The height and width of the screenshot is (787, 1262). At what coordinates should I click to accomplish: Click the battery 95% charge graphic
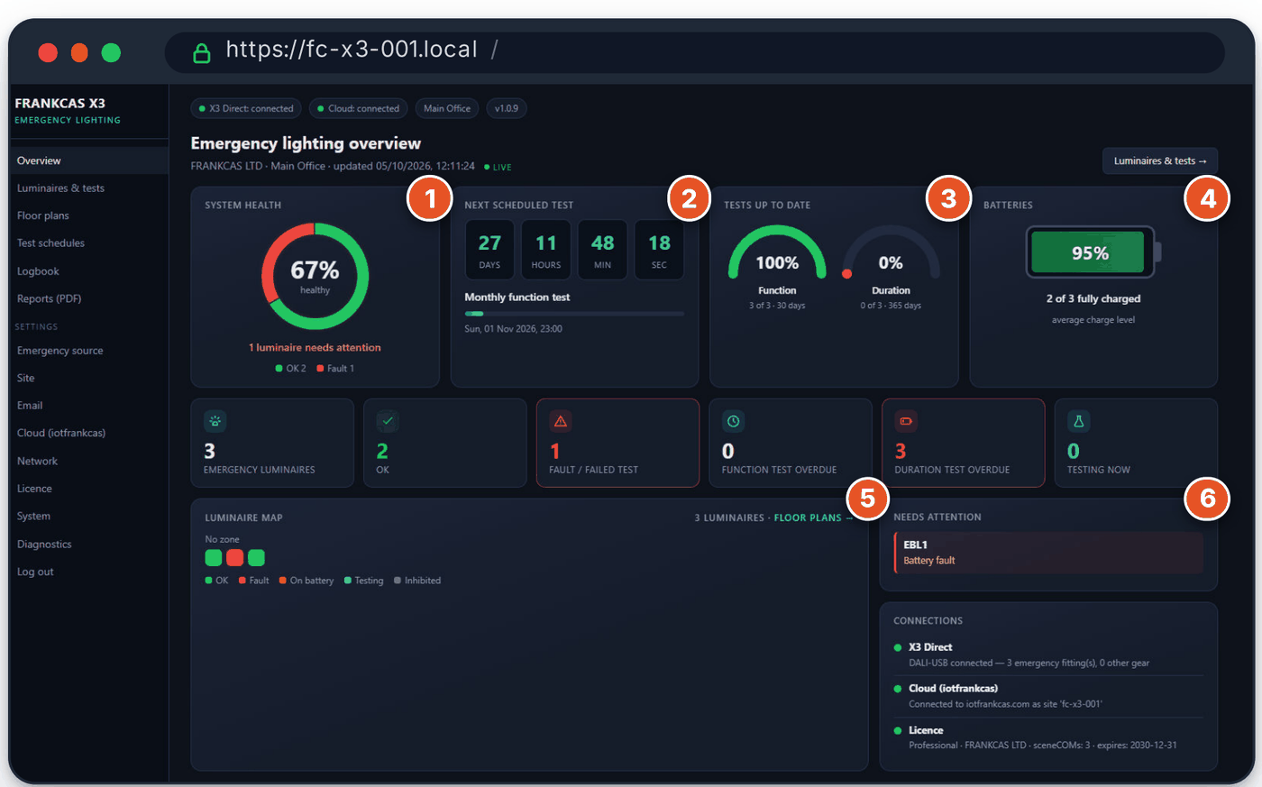point(1093,252)
